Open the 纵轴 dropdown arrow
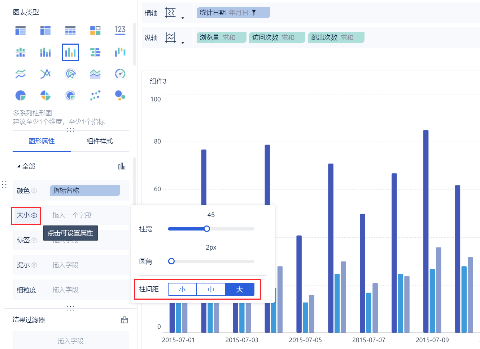This screenshot has width=480, height=349. point(183,43)
